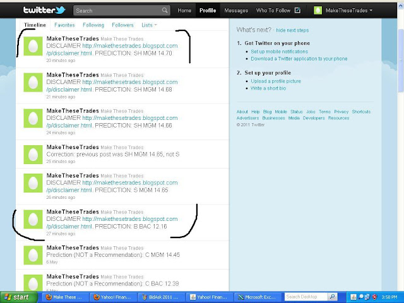Click the 27 minutes ago timestamp
Image resolution: width=404 pixels, height=303 pixels.
tap(61, 234)
